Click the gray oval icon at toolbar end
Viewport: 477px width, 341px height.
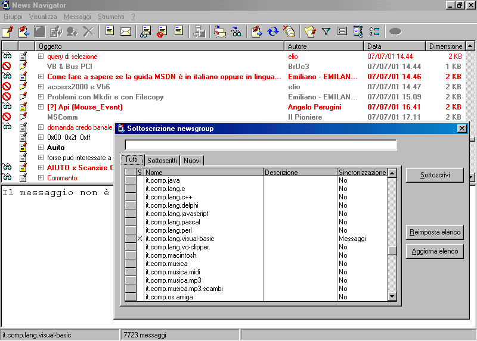[395, 32]
